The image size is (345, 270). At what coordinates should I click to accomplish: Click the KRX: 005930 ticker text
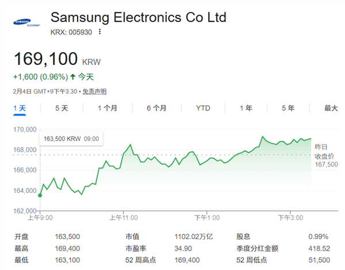pyautogui.click(x=71, y=32)
